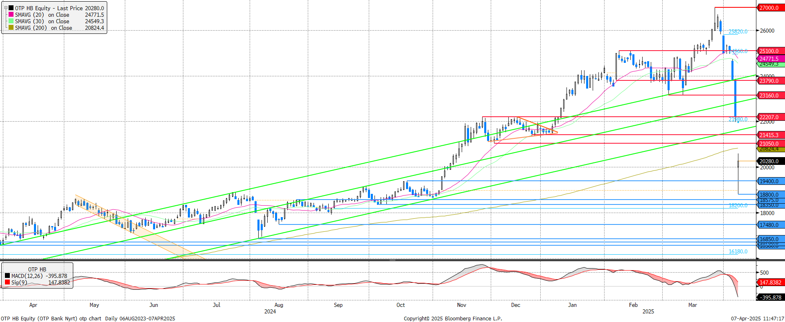Click the Jan label on time axis

pos(572,305)
